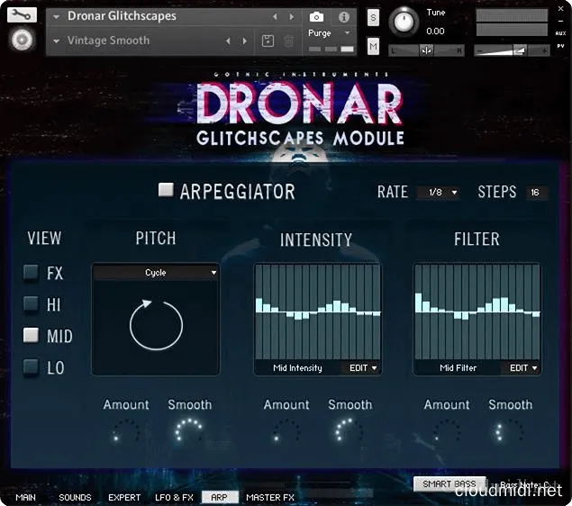Open the Mid Intensity EDIT dropdown
The width and height of the screenshot is (572, 506).
point(360,367)
